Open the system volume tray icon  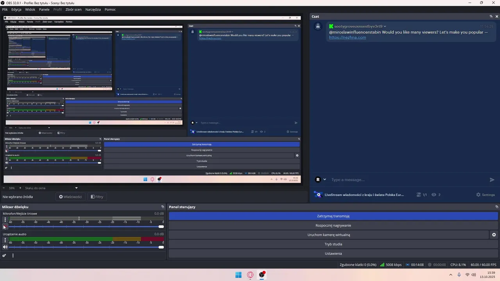click(x=474, y=275)
